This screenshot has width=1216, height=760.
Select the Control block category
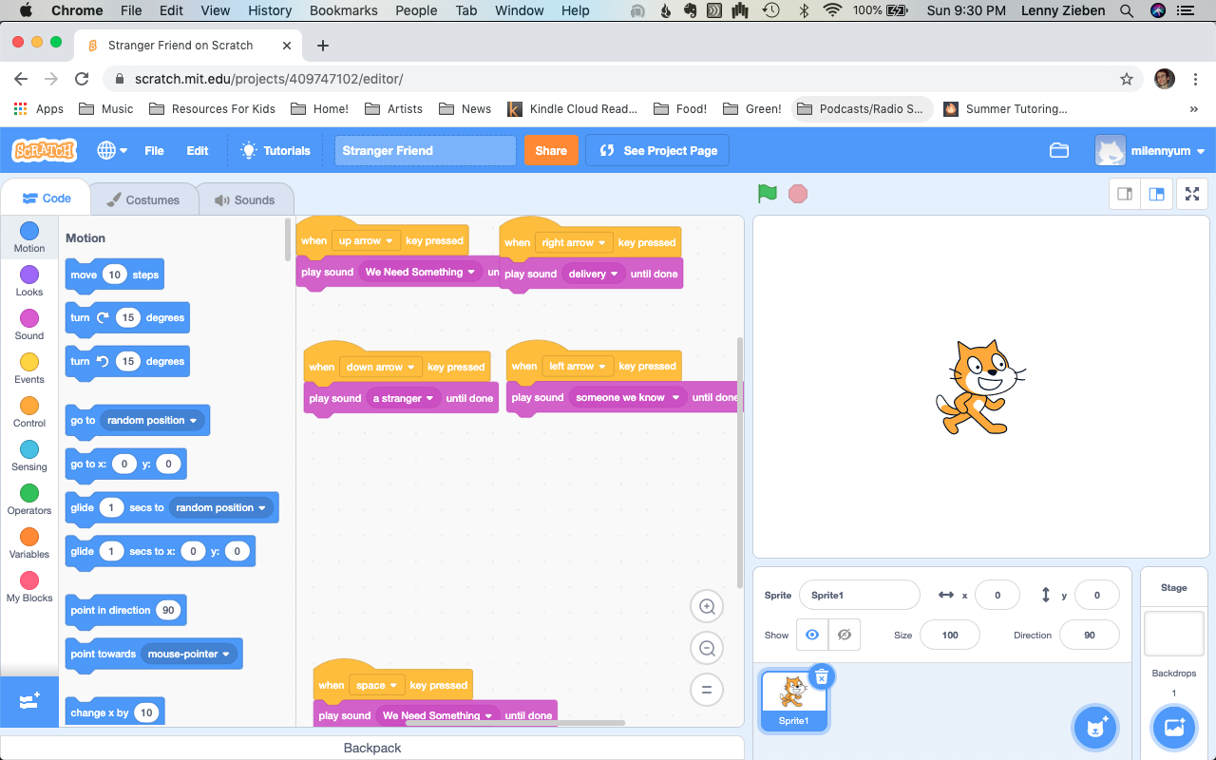pos(29,411)
